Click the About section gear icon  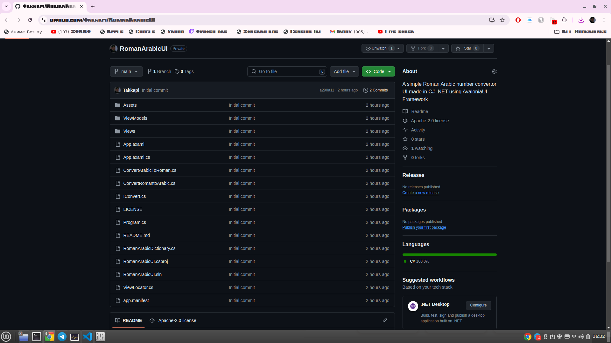494,71
